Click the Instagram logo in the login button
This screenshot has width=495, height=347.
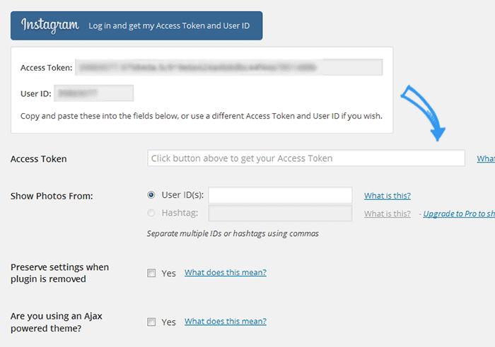(50, 25)
